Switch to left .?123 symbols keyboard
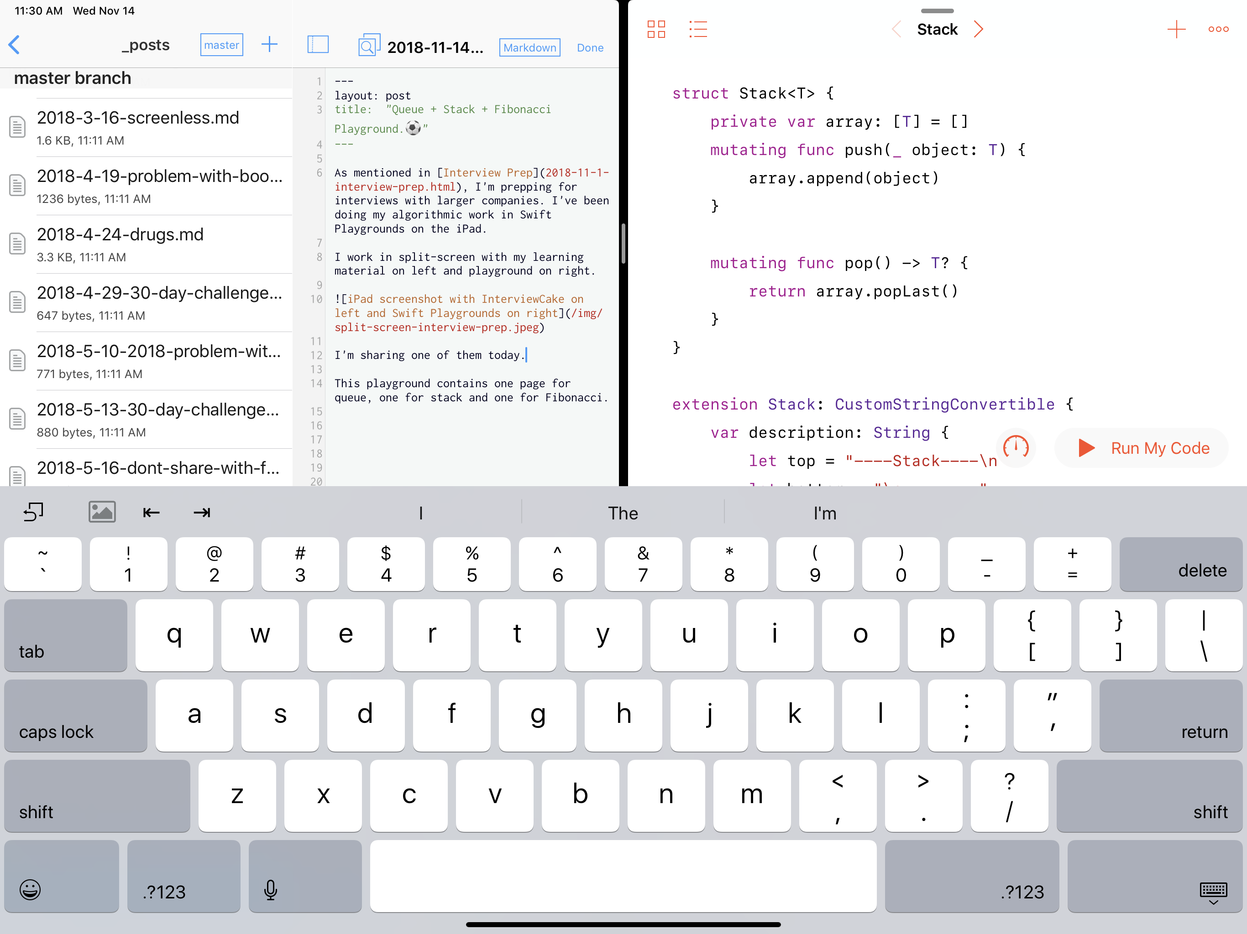This screenshot has height=934, width=1247. click(x=184, y=877)
